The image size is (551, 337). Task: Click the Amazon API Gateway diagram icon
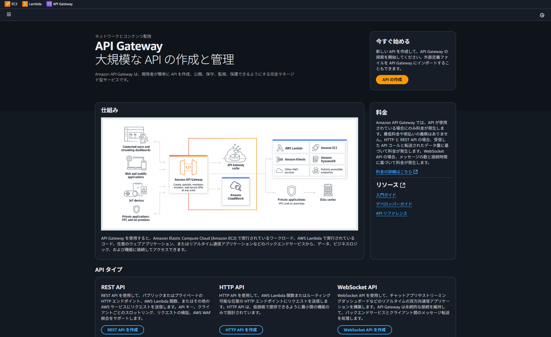click(188, 167)
